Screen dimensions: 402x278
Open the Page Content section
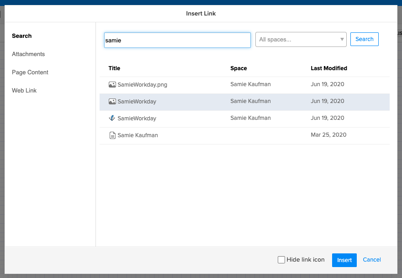(x=30, y=72)
